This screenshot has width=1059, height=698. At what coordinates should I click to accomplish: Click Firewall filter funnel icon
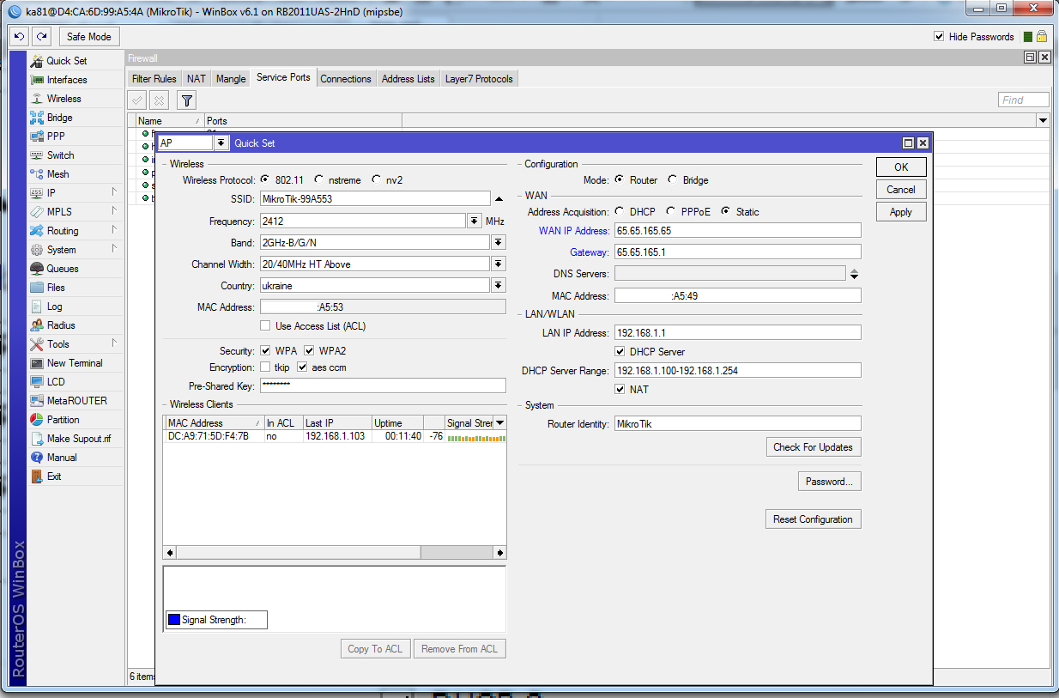186,100
